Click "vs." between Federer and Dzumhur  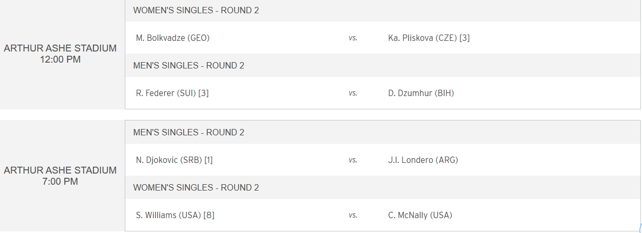(x=353, y=93)
